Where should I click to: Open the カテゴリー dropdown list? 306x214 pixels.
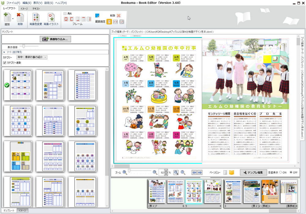point(32,57)
